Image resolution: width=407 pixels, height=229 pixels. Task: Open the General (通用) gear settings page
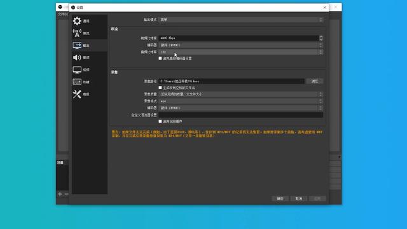coord(89,21)
